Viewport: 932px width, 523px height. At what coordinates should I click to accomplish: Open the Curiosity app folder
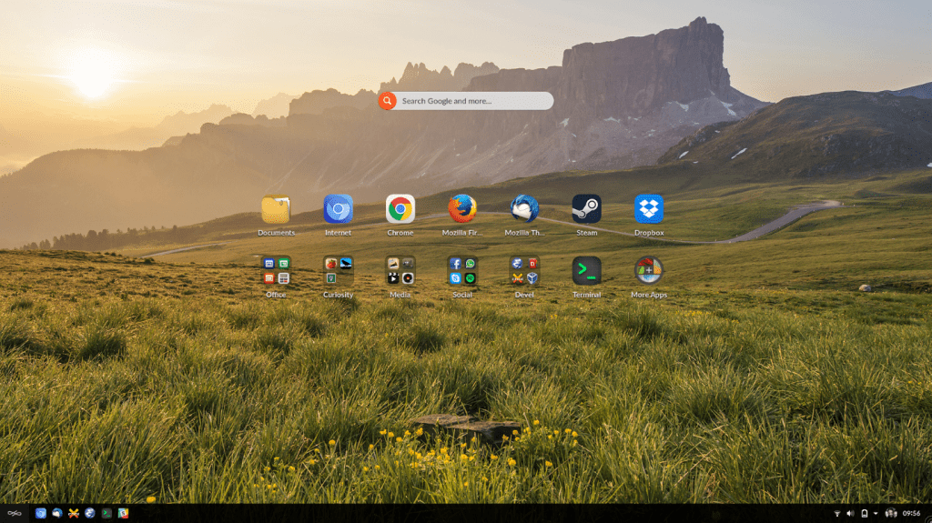(x=338, y=270)
